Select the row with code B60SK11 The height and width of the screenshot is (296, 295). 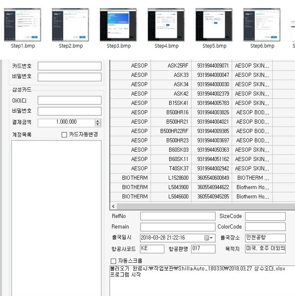pos(202,159)
